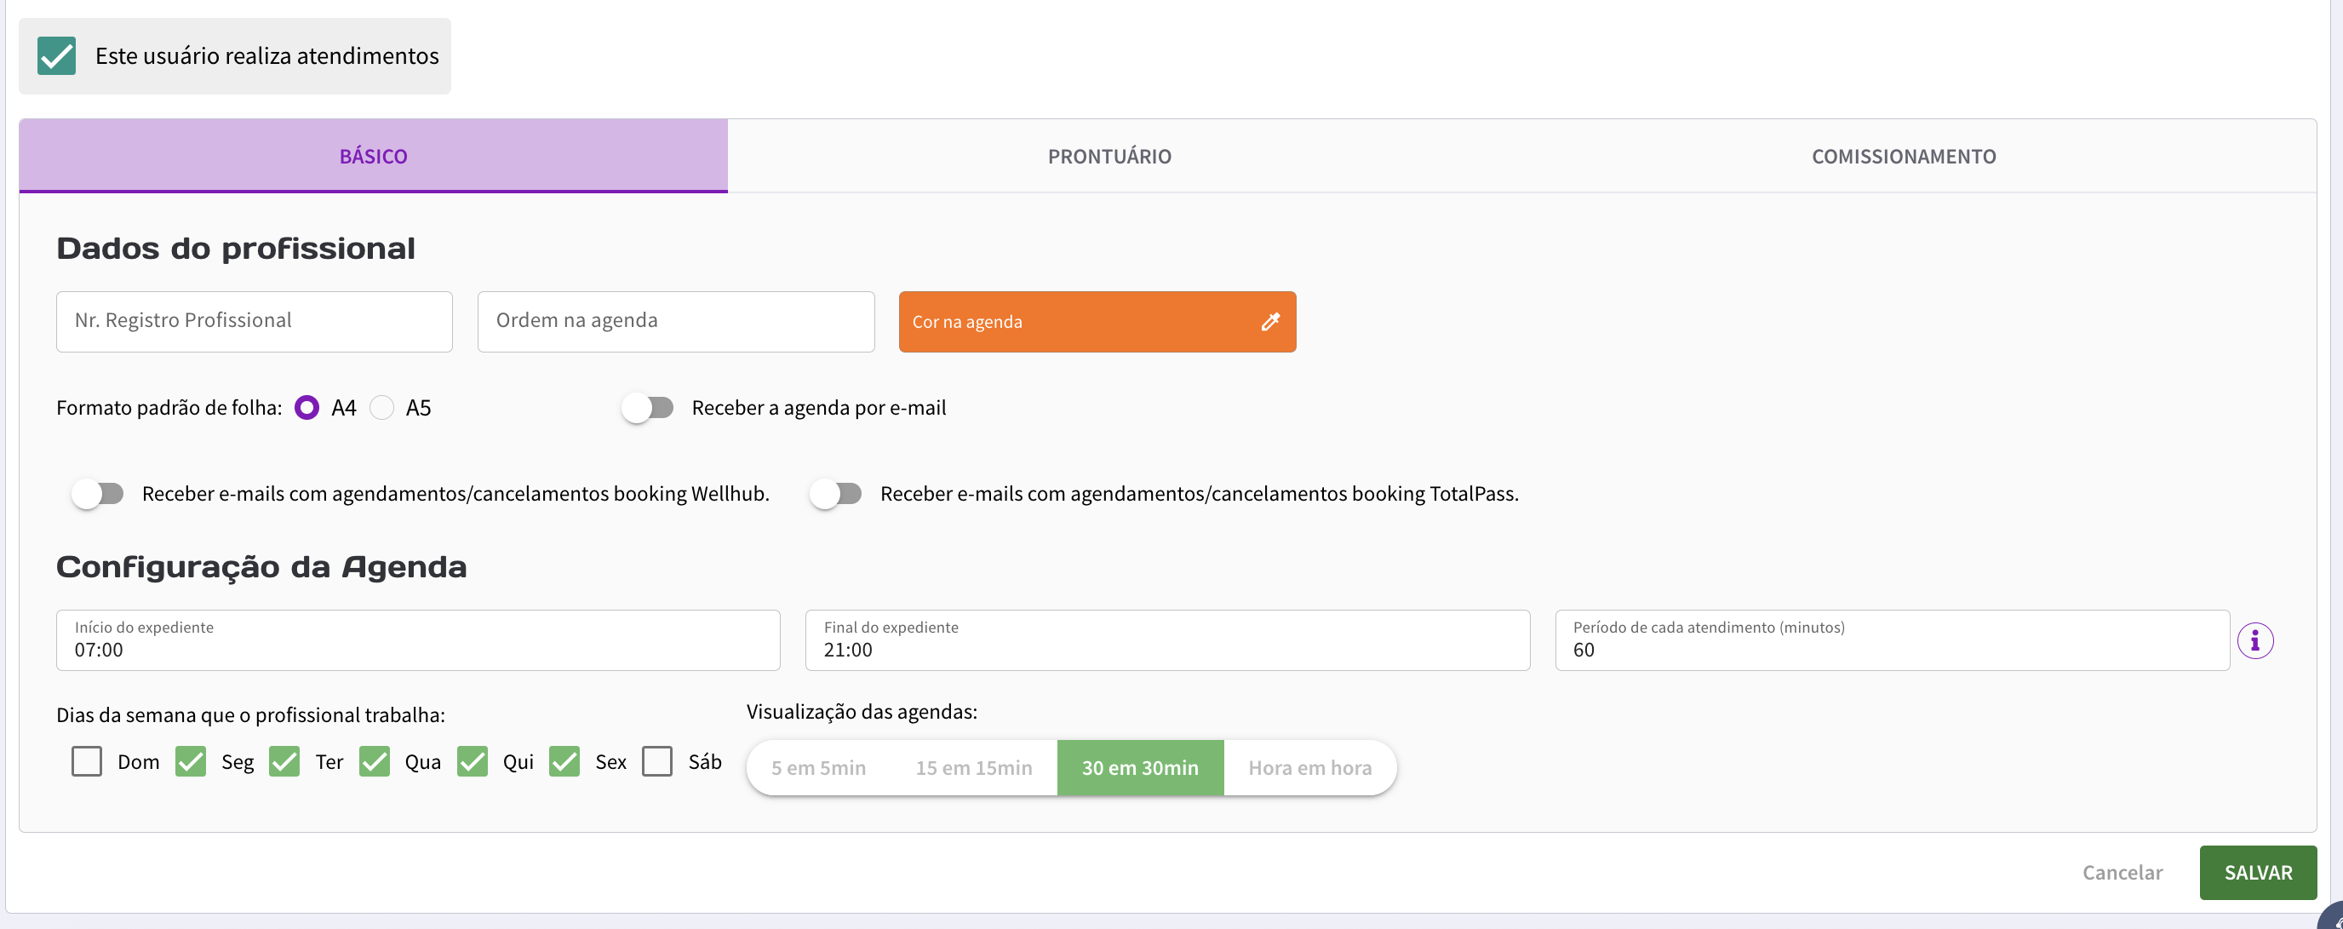Select A4 sheet format radio

pyautogui.click(x=306, y=408)
